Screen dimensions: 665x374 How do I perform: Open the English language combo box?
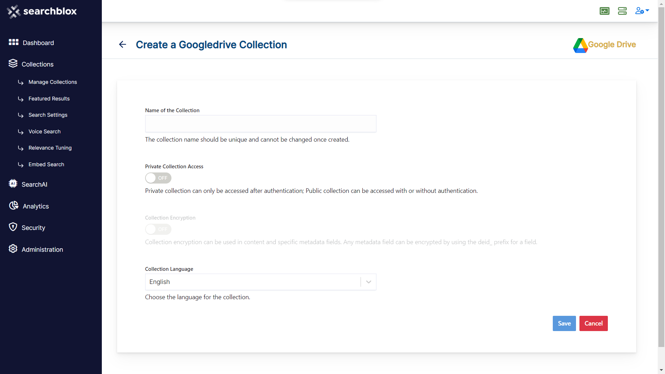[260, 282]
